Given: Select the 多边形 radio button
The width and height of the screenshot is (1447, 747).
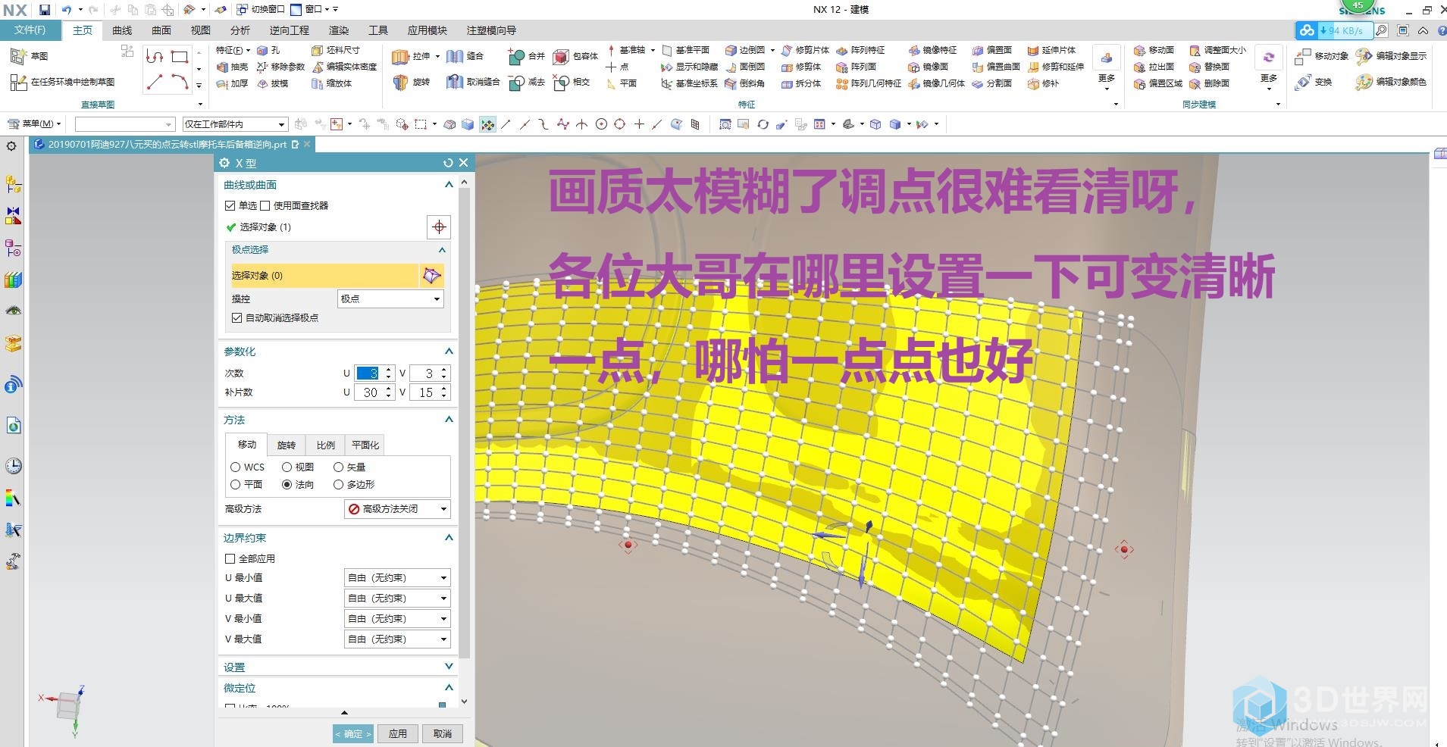Looking at the screenshot, I should (x=338, y=485).
